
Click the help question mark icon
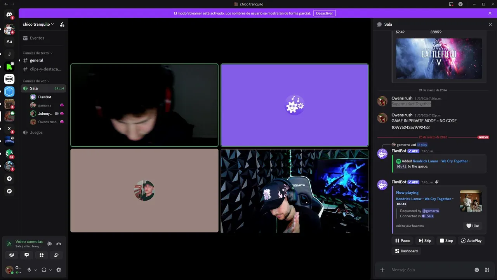point(461,4)
